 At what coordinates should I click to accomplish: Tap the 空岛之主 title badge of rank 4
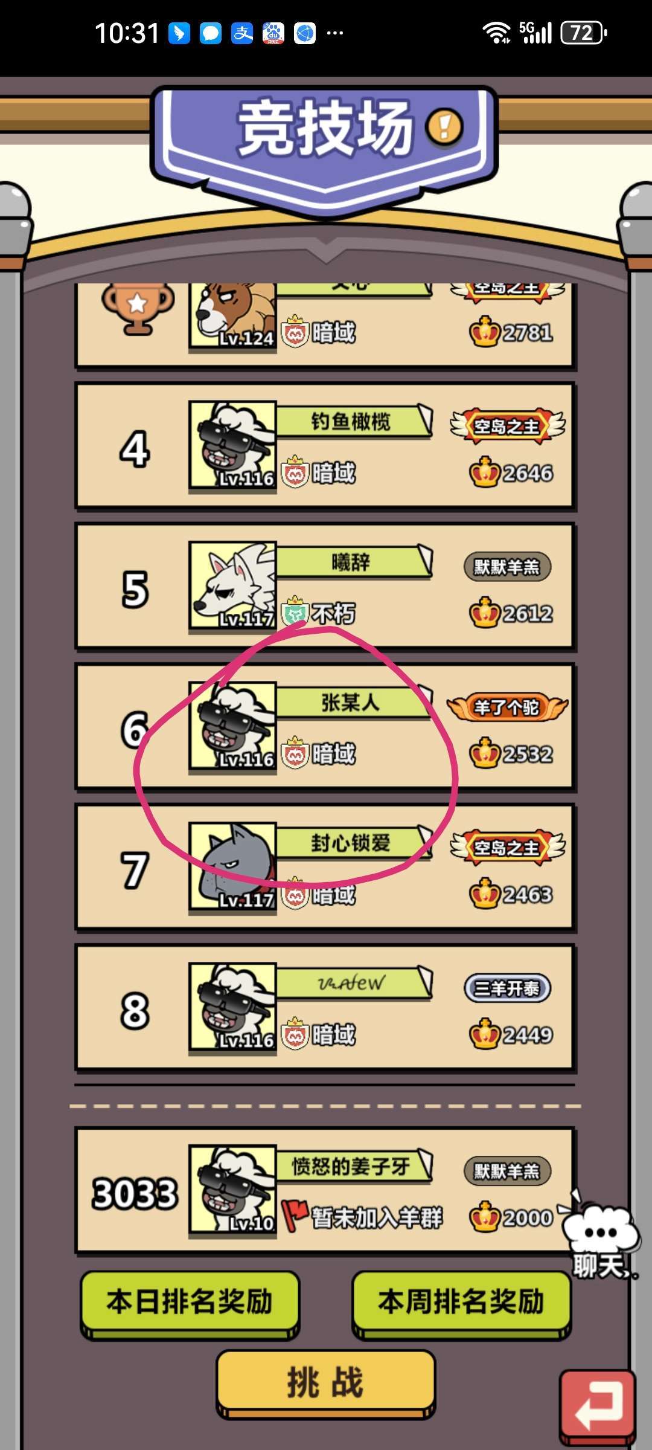pyautogui.click(x=508, y=426)
